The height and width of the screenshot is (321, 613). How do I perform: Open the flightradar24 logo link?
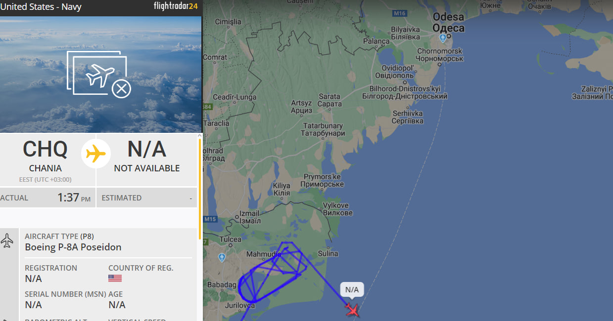pos(176,6)
